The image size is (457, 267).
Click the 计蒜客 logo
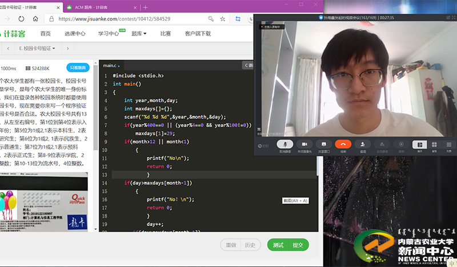click(x=12, y=34)
